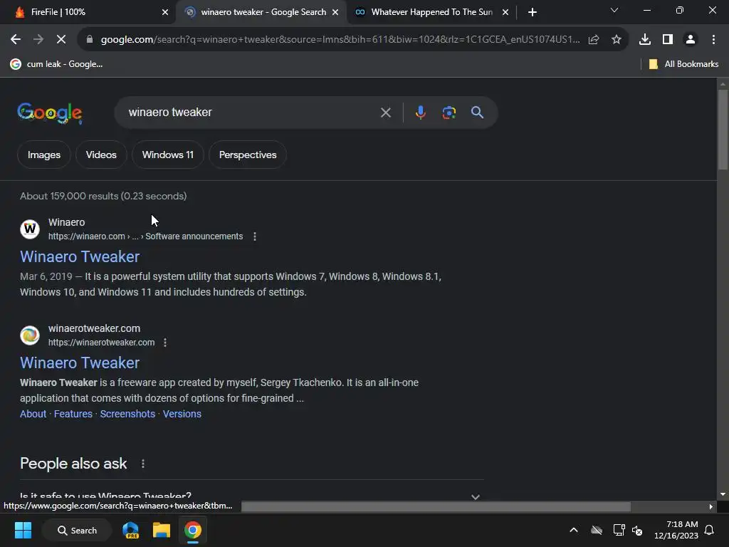Click the https://winaerotweaker.com URL text
729x547 pixels.
(x=101, y=343)
